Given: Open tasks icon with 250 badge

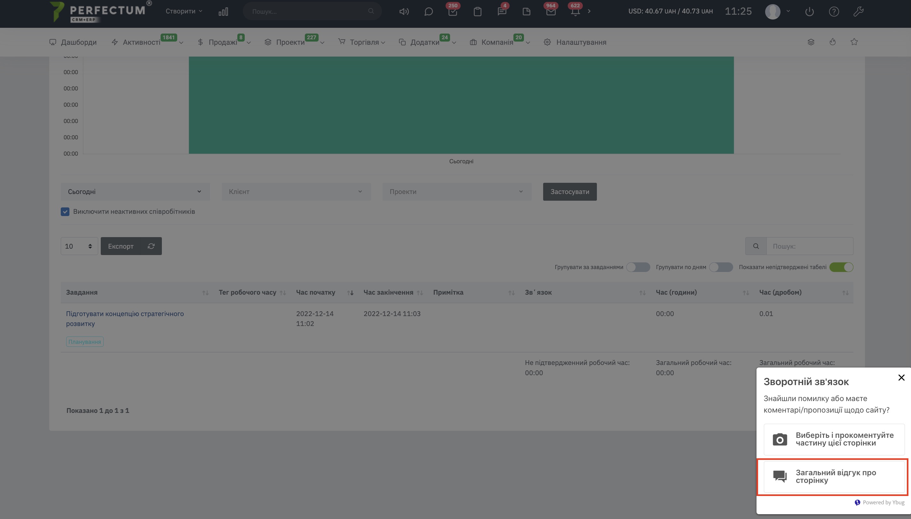Looking at the screenshot, I should [x=453, y=12].
